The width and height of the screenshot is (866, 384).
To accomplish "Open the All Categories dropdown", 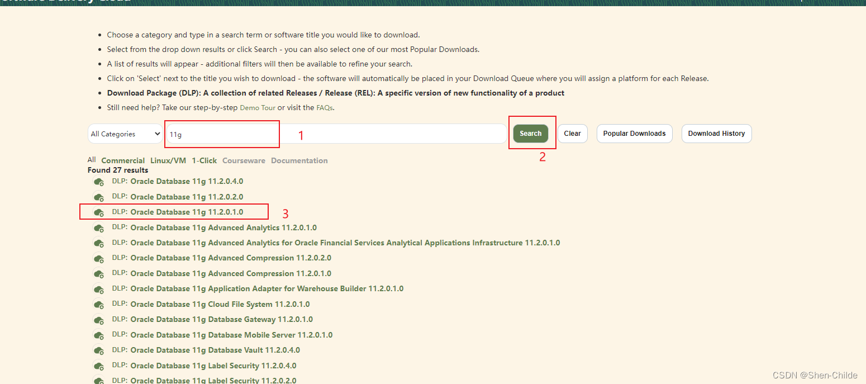I will (125, 134).
